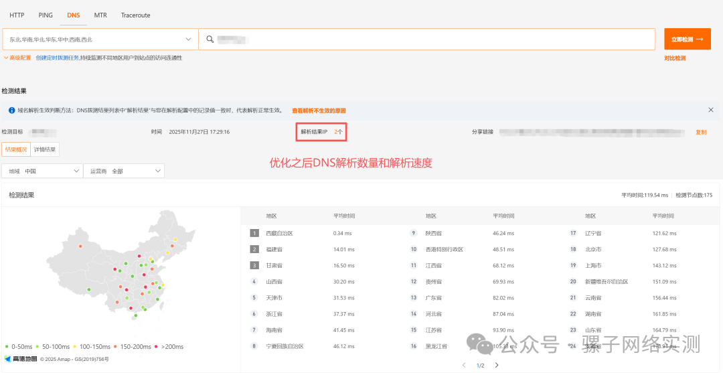Click the 立即检测 button
Image resolution: width=723 pixels, height=373 pixels.
(687, 40)
